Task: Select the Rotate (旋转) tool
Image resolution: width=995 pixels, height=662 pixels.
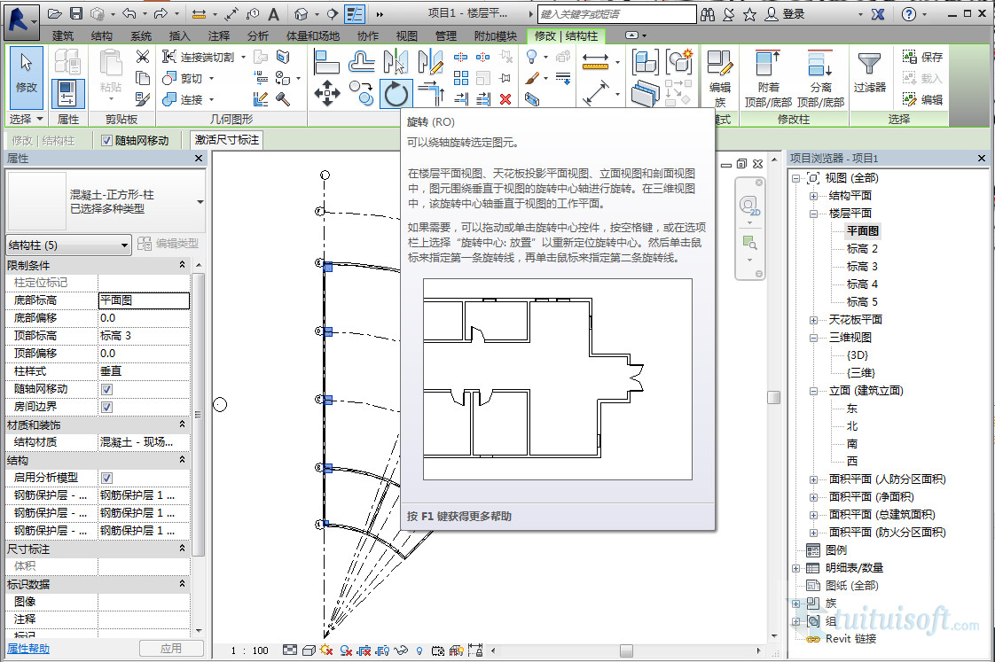Action: pyautogui.click(x=396, y=94)
